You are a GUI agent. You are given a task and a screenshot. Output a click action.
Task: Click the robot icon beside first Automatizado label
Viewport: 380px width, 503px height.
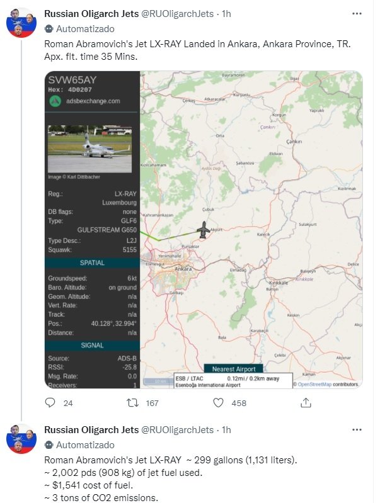[x=48, y=29]
